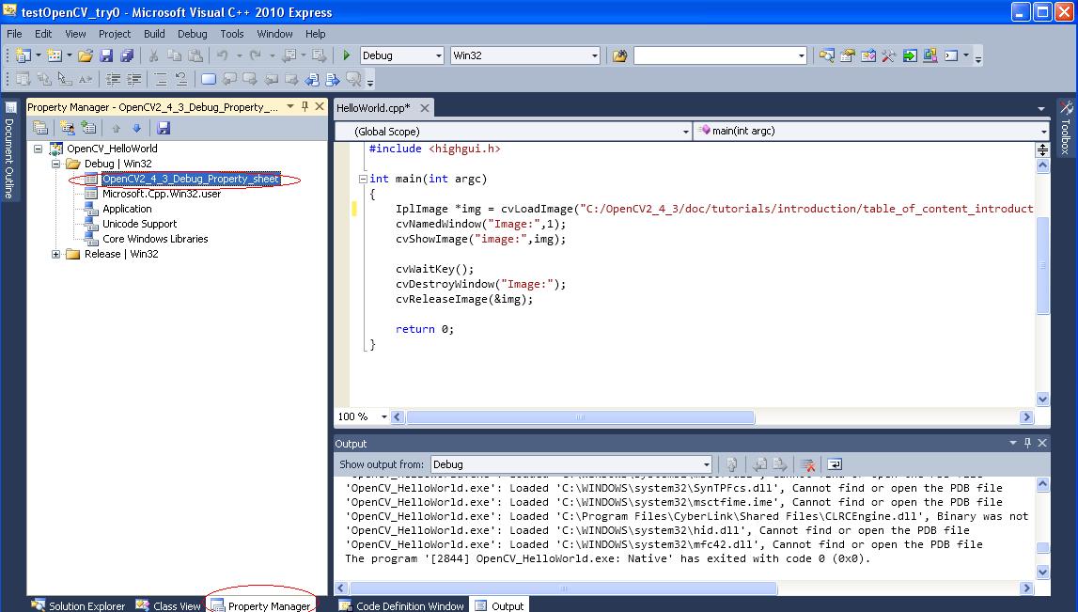Select the Unicode Support property sheet

(139, 224)
